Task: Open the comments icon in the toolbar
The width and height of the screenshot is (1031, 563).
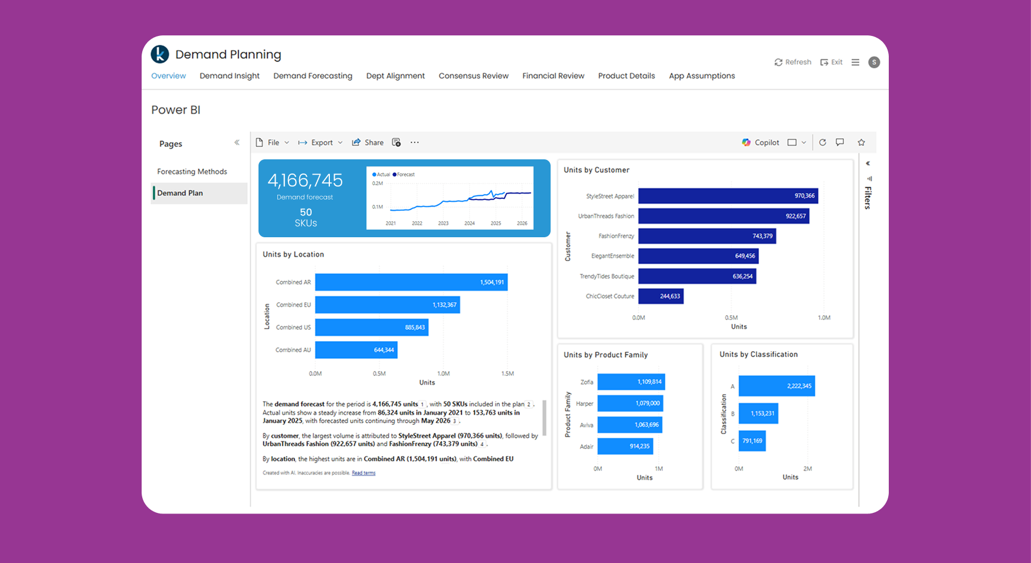Action: [x=840, y=143]
